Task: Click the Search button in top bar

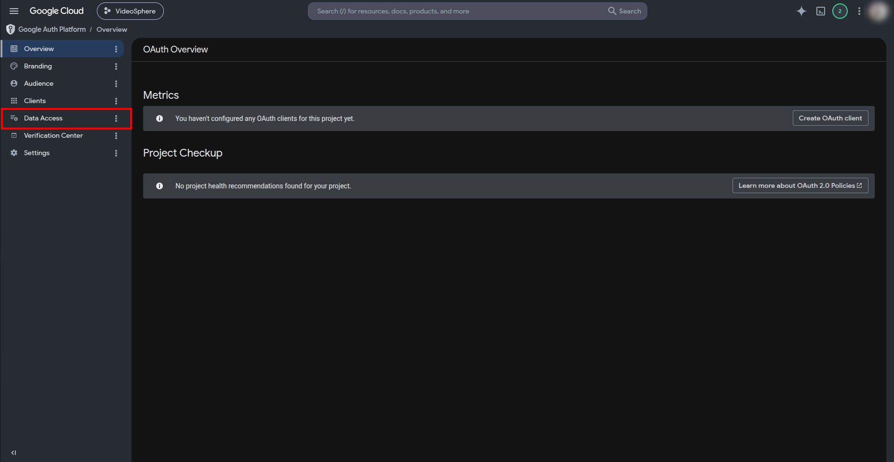Action: coord(625,11)
